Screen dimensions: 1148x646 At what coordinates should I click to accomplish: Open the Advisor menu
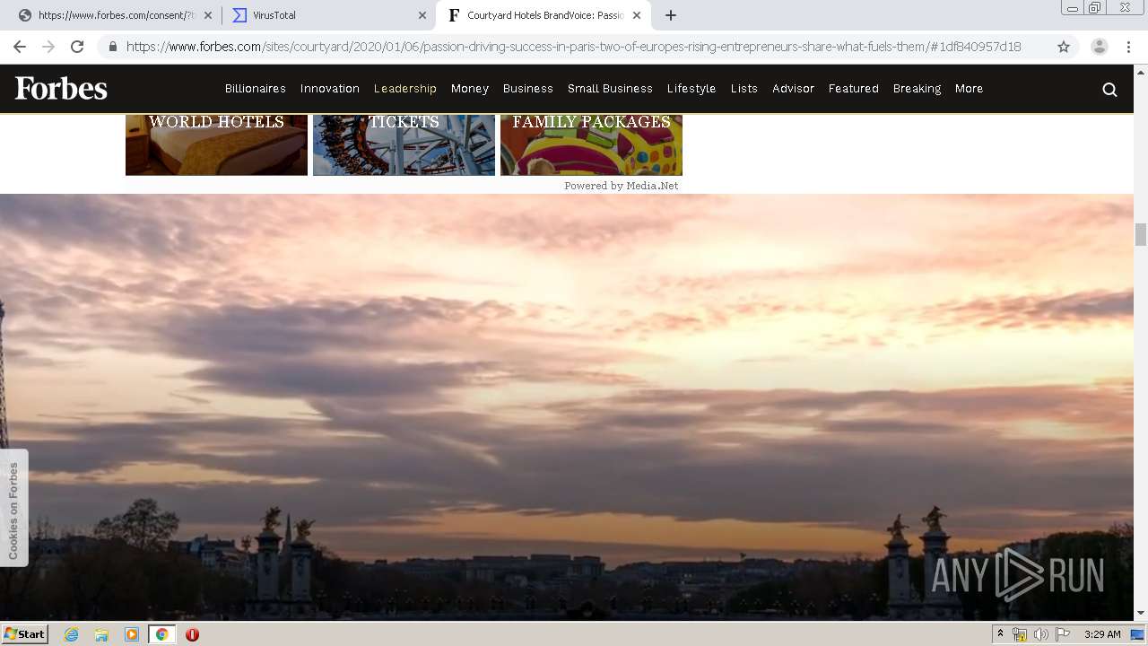click(x=794, y=89)
